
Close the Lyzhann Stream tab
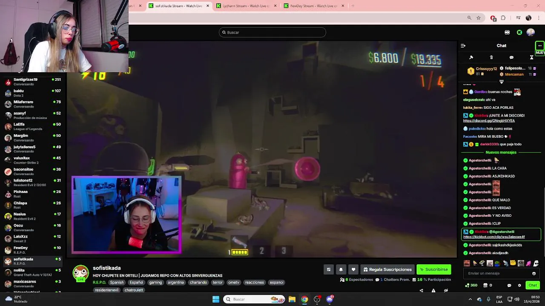tap(275, 6)
